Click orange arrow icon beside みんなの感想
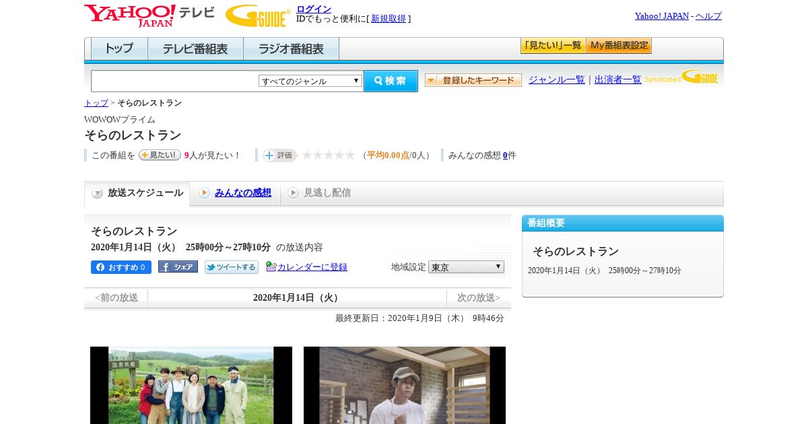 204,193
